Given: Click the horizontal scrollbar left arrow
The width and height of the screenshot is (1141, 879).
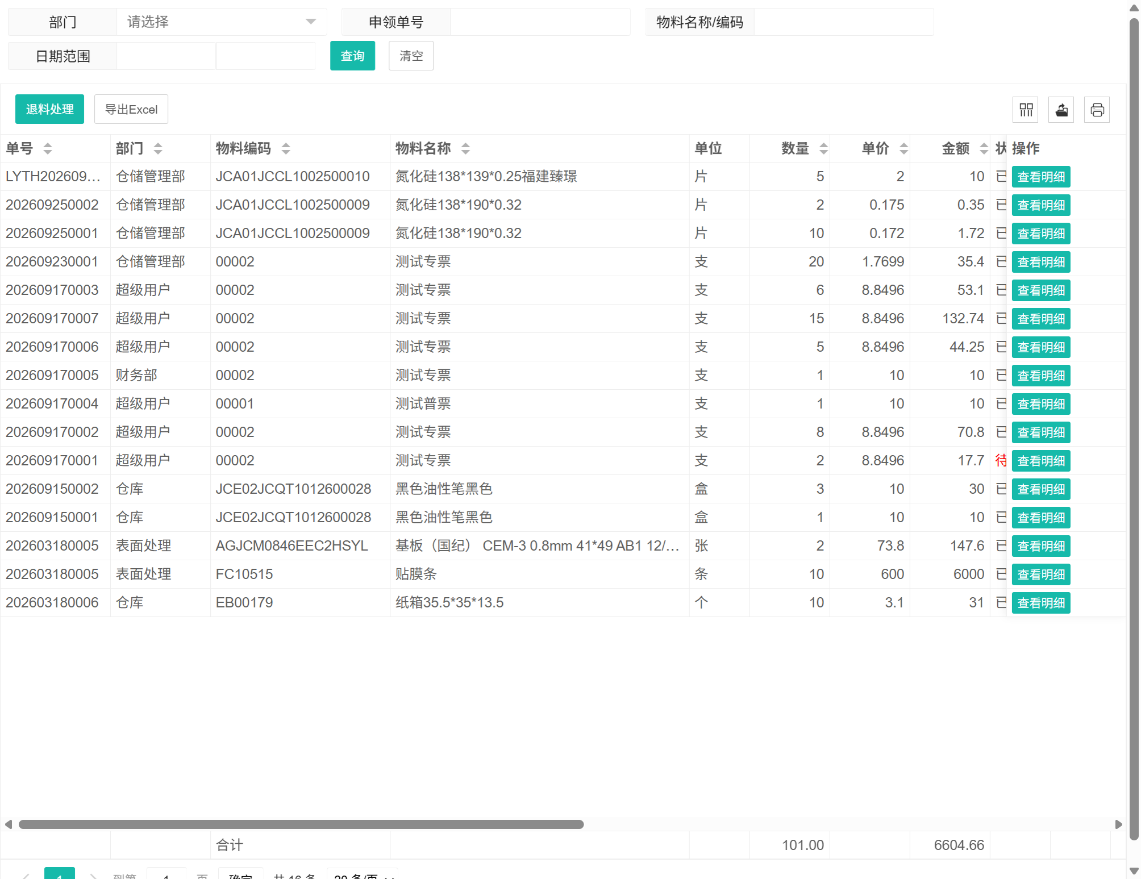Looking at the screenshot, I should point(8,824).
